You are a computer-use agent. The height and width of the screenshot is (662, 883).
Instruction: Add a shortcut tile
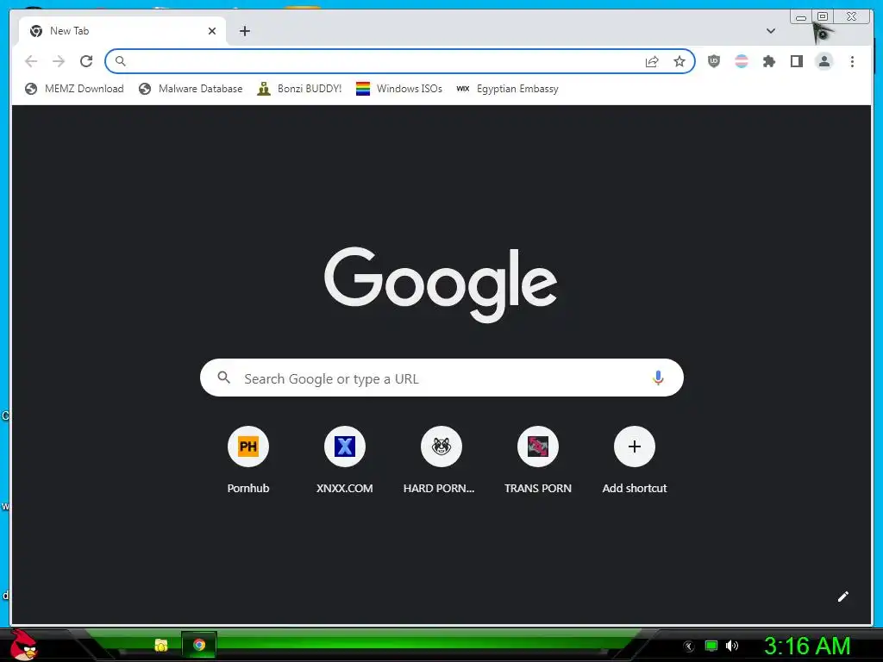pos(634,462)
